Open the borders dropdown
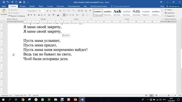The height and width of the screenshot is (102, 182). pyautogui.click(x=89, y=15)
